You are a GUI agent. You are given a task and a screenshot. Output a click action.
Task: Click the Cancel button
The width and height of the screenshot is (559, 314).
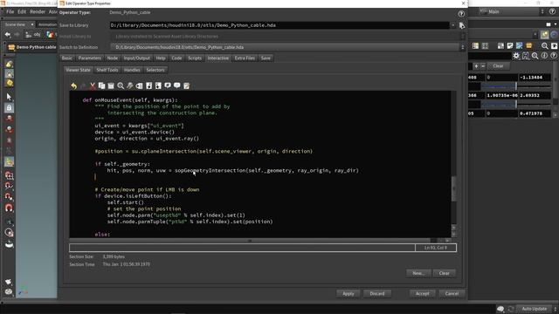tap(452, 294)
